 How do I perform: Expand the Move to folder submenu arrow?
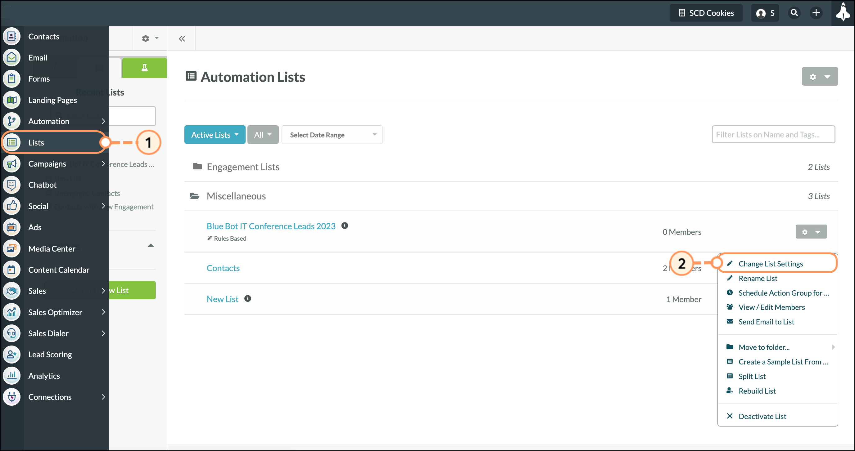[833, 347]
